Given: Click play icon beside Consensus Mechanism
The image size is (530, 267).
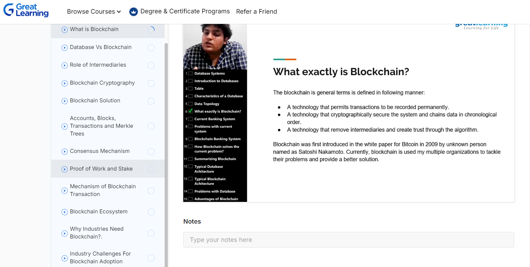Looking at the screenshot, I should (x=65, y=152).
